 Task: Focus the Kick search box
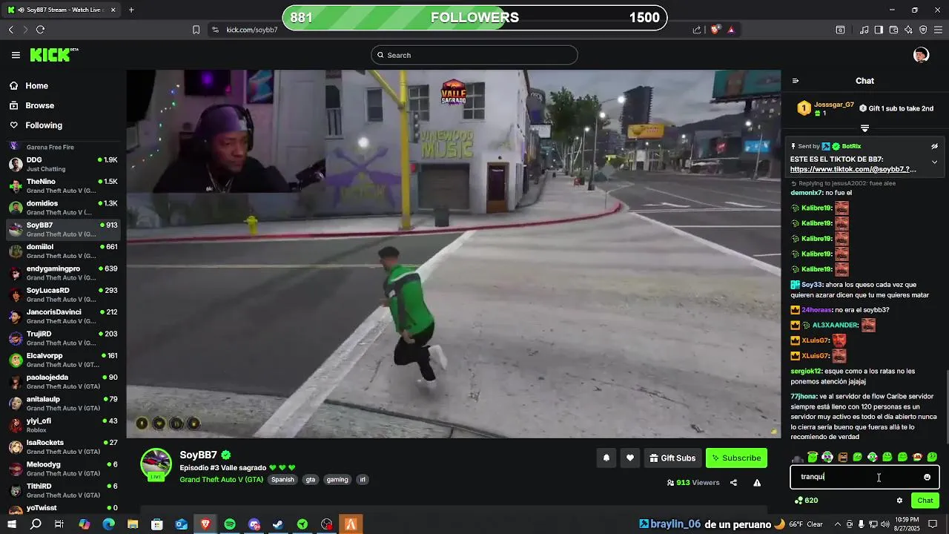(x=474, y=55)
